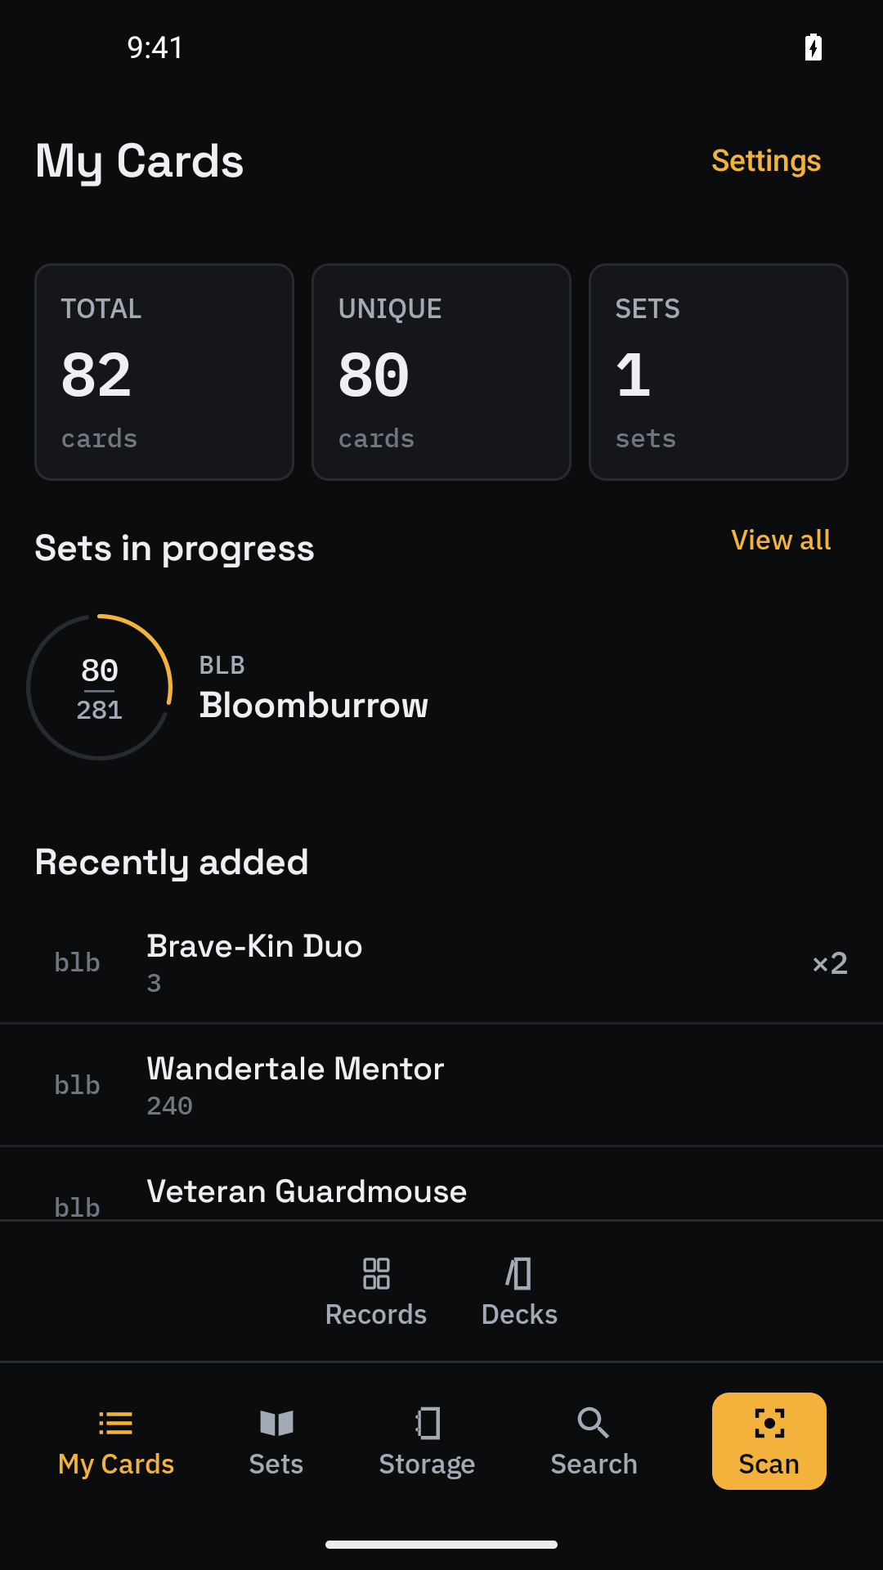
Task: Switch to the Storage tab label
Action: (x=427, y=1465)
